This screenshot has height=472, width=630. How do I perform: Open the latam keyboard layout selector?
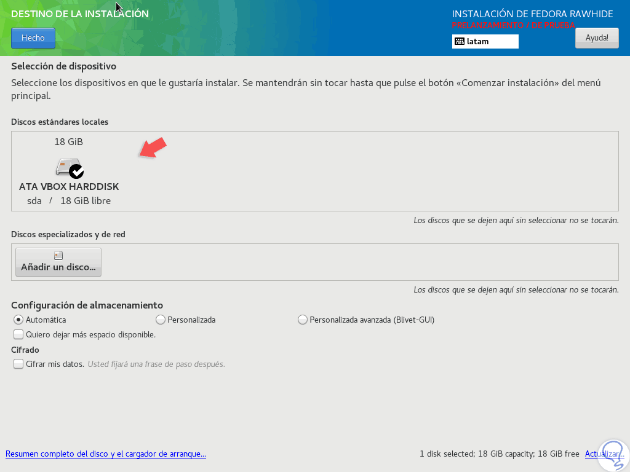click(485, 41)
